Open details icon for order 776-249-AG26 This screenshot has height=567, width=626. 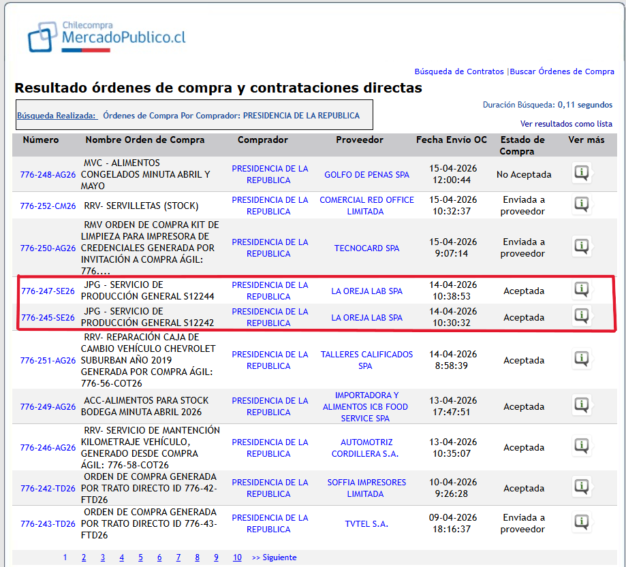[581, 406]
